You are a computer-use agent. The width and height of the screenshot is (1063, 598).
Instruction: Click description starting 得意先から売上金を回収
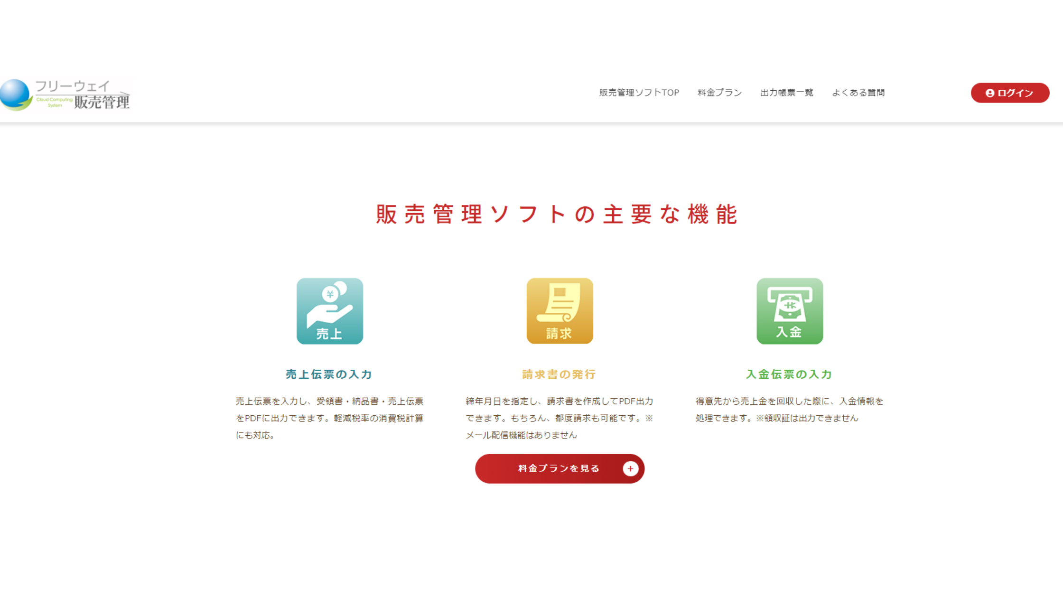tap(789, 410)
